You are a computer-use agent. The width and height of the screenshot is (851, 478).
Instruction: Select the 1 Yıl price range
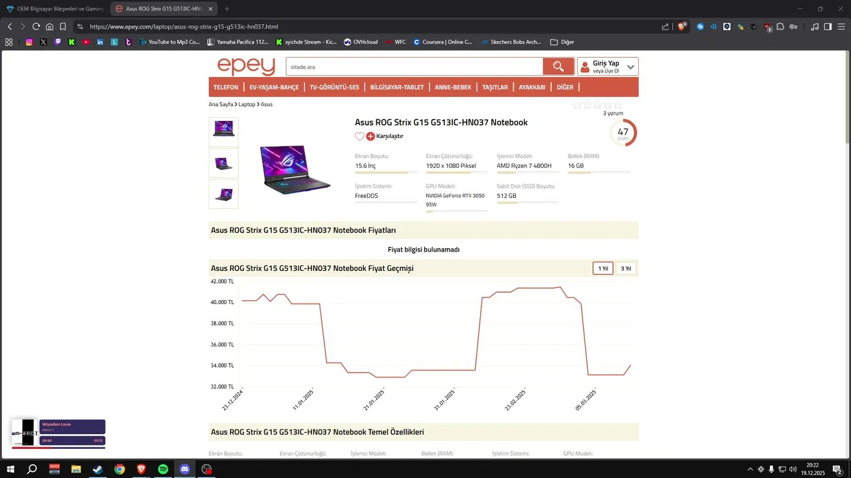pyautogui.click(x=603, y=268)
